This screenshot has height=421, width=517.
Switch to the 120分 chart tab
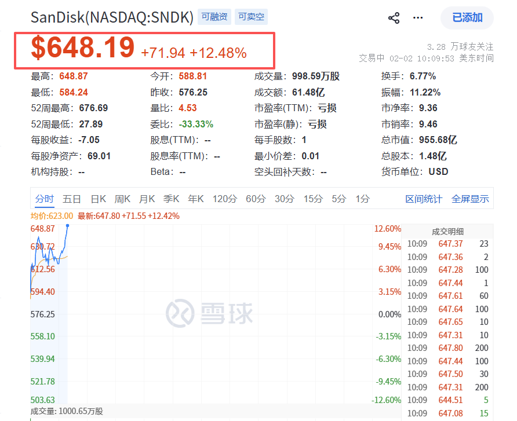(x=224, y=199)
